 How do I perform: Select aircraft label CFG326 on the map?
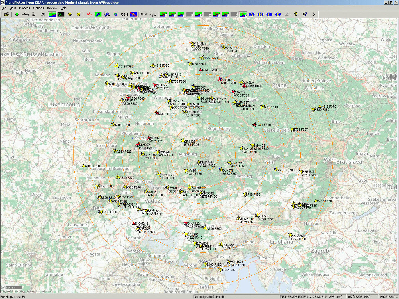pyautogui.click(x=190, y=142)
